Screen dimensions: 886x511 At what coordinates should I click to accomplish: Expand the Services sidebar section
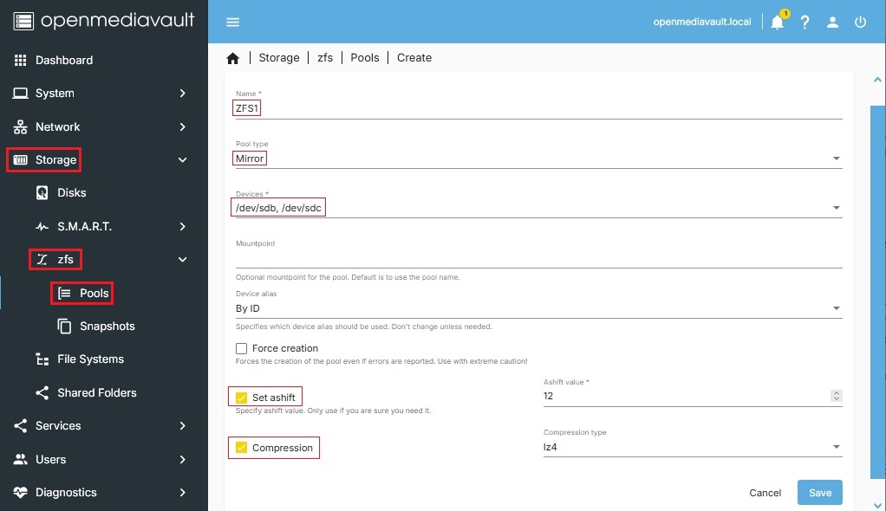(x=58, y=426)
